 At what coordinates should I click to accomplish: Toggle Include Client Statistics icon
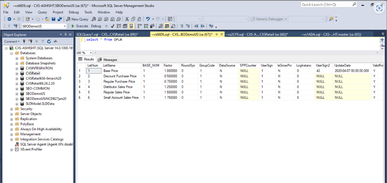(x=152, y=26)
